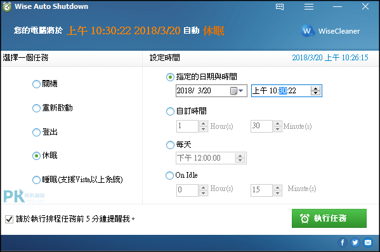Decrease On Idle Hour(s) spinner
Viewport: 380px width, 252px height.
click(204, 193)
